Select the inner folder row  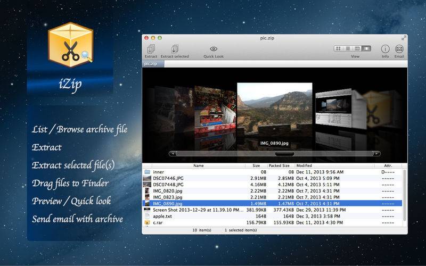[272, 172]
